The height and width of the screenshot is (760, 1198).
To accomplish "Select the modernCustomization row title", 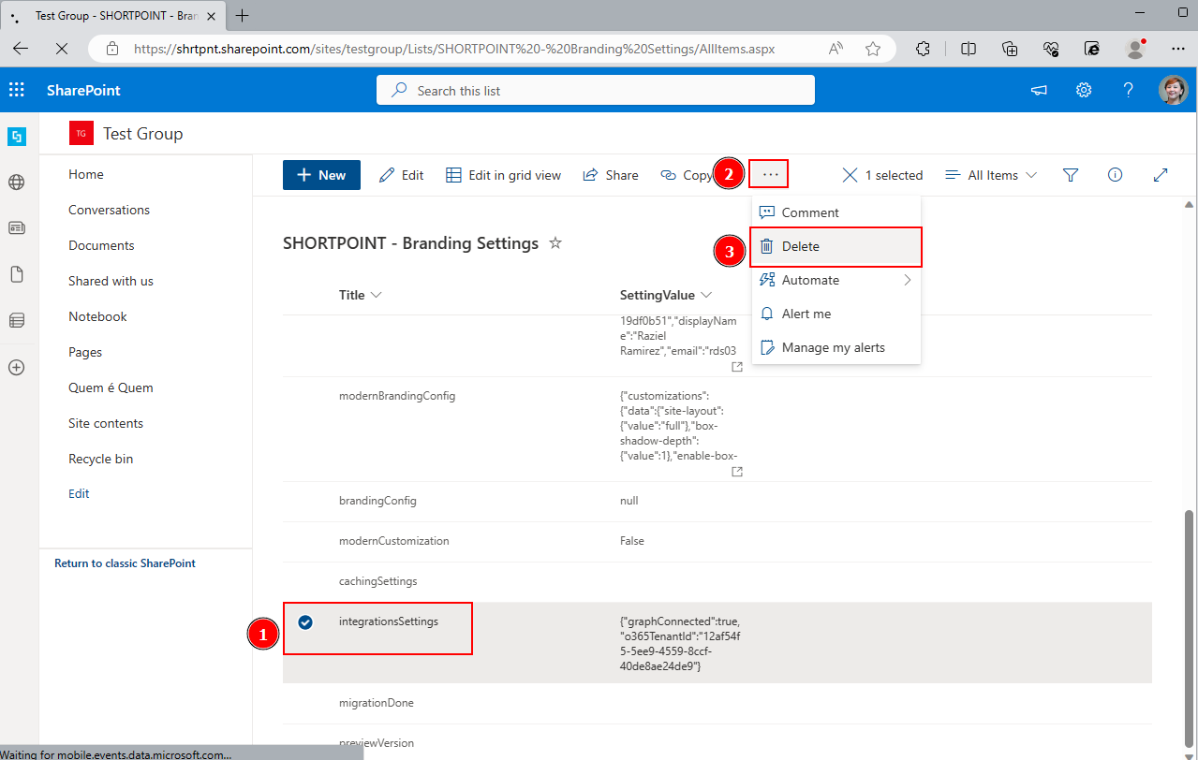I will [393, 541].
